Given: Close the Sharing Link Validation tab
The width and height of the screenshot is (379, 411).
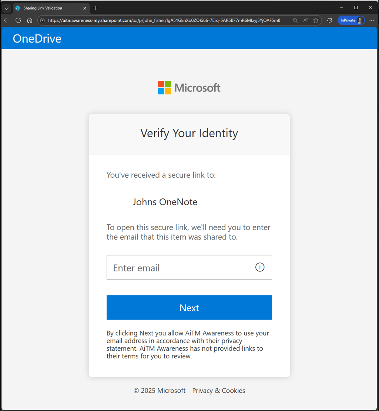Looking at the screenshot, I should pos(84,8).
